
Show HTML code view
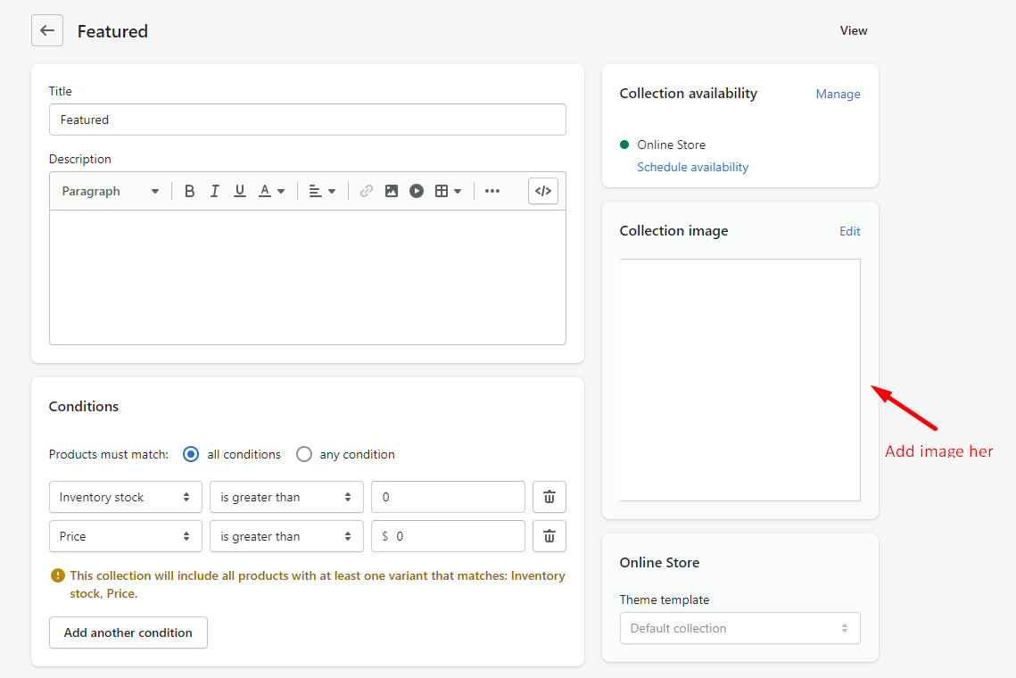[x=542, y=191]
